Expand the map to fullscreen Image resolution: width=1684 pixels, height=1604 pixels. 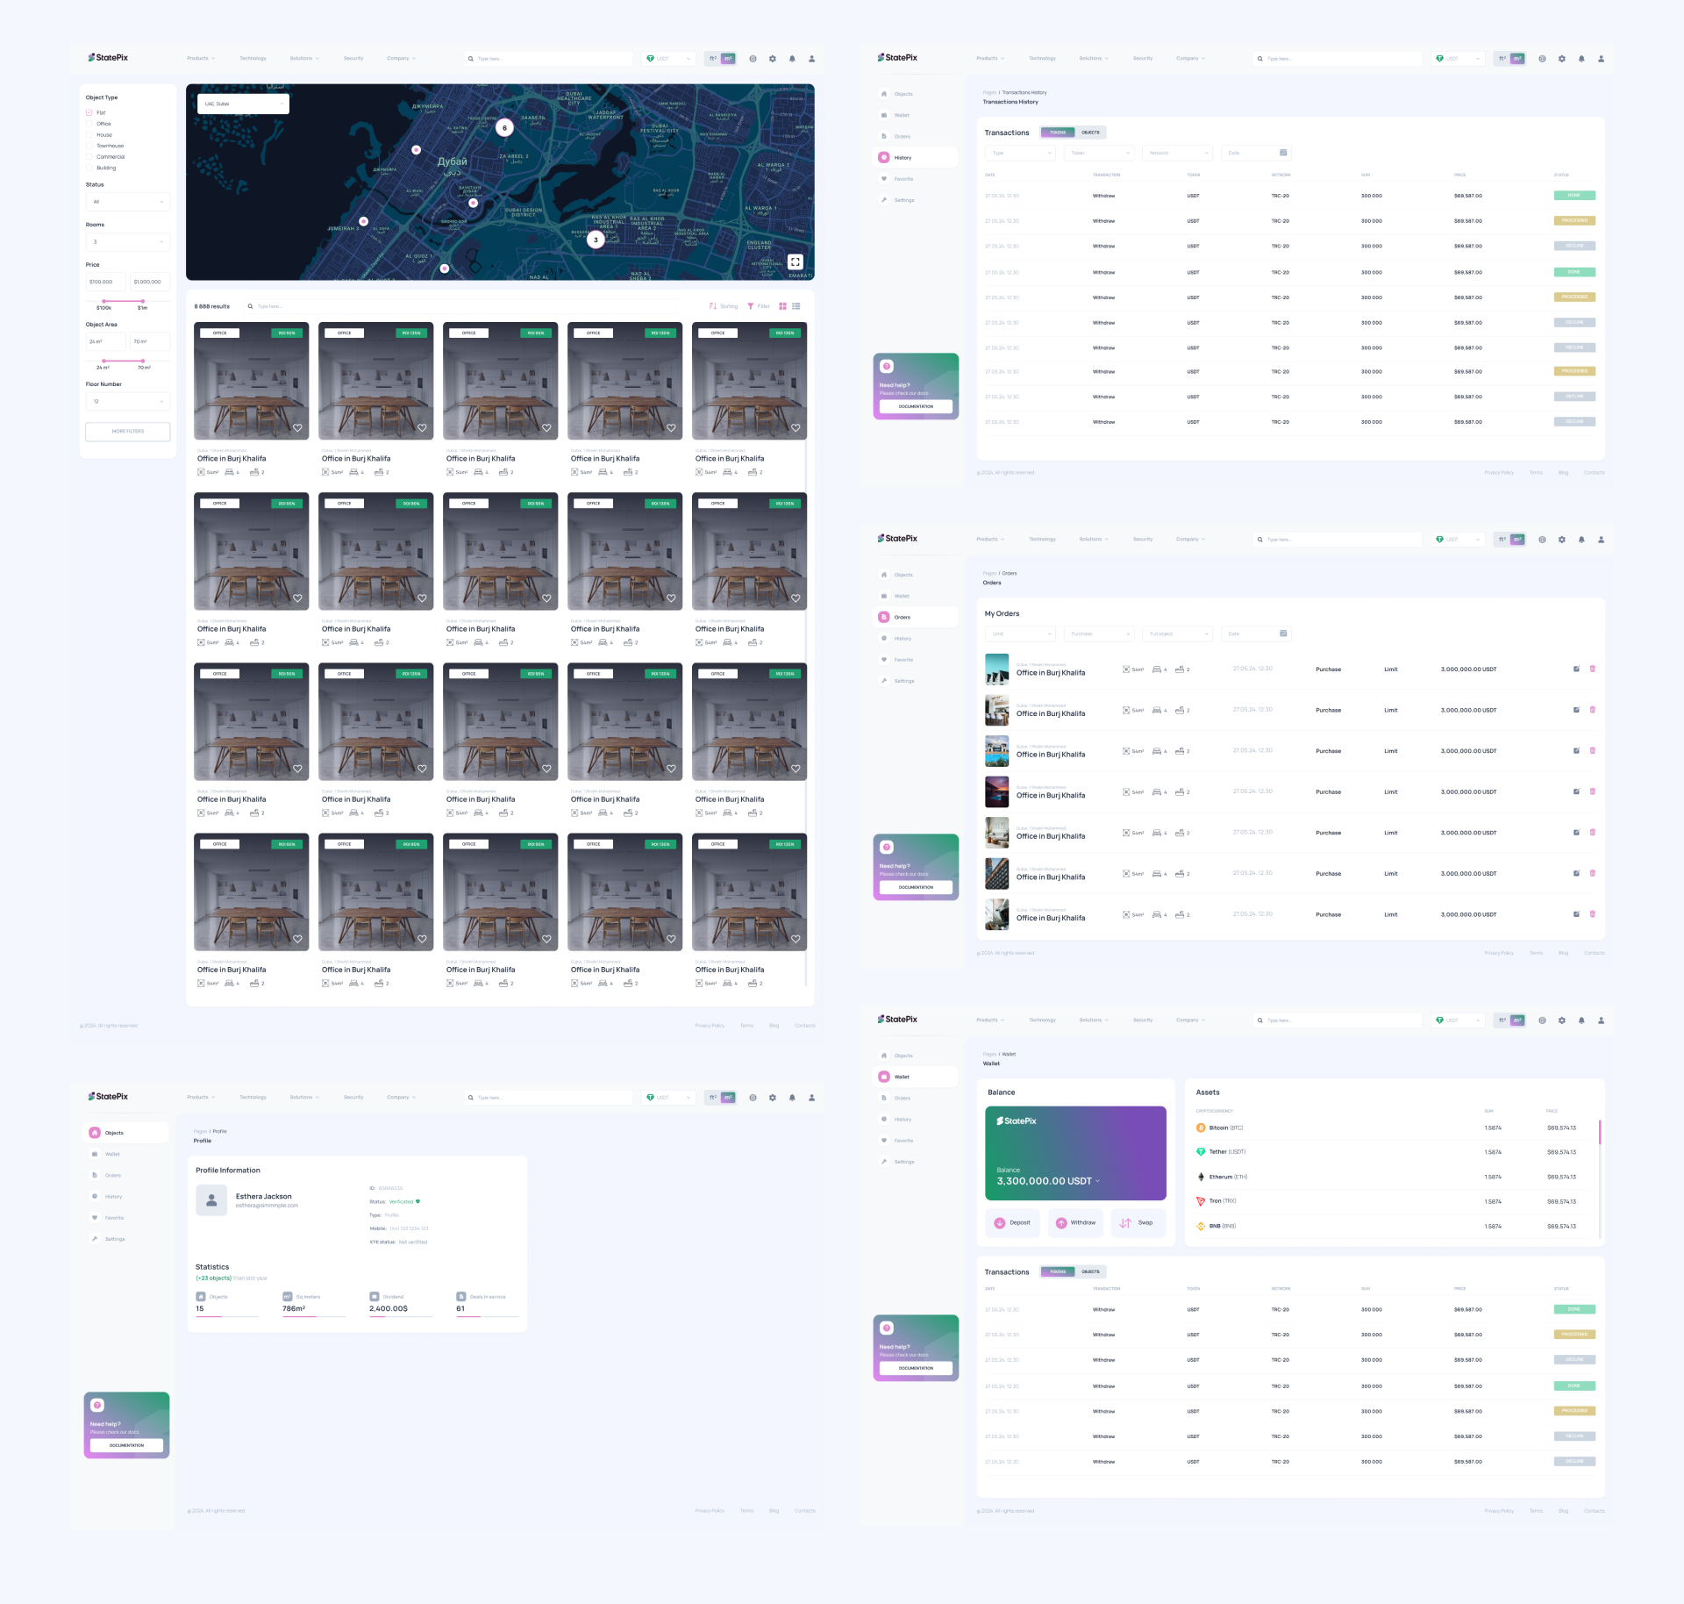[795, 261]
